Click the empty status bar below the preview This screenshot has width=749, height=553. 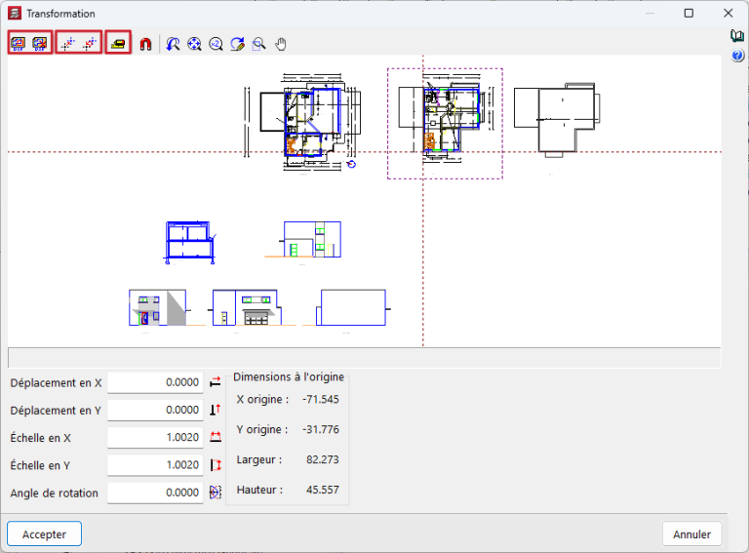click(364, 358)
